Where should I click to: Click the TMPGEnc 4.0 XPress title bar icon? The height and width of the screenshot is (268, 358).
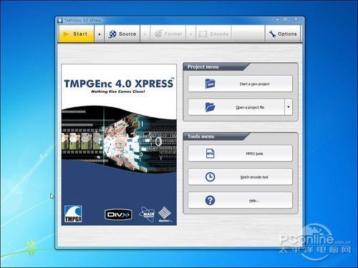[x=60, y=21]
